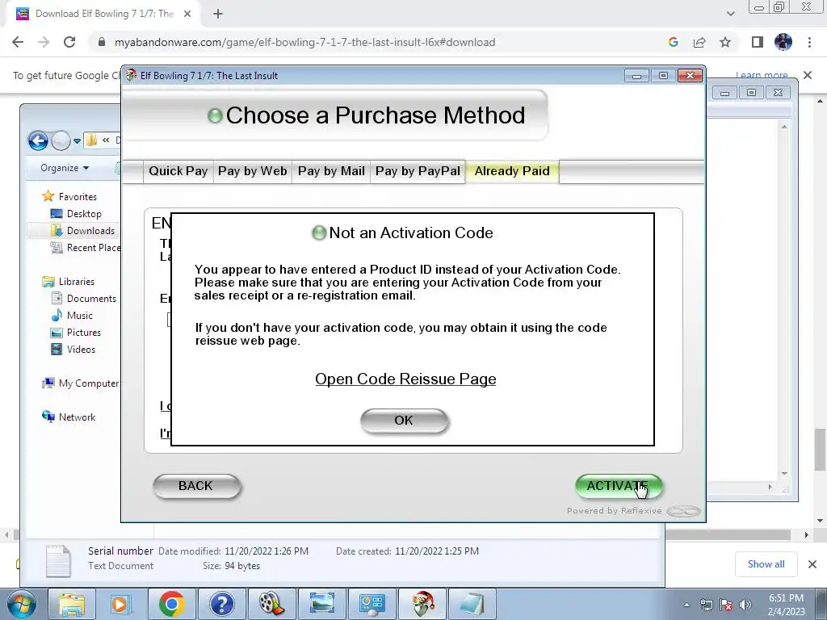This screenshot has height=620, width=827.
Task: Select the Pay by Web tab
Action: [x=253, y=171]
